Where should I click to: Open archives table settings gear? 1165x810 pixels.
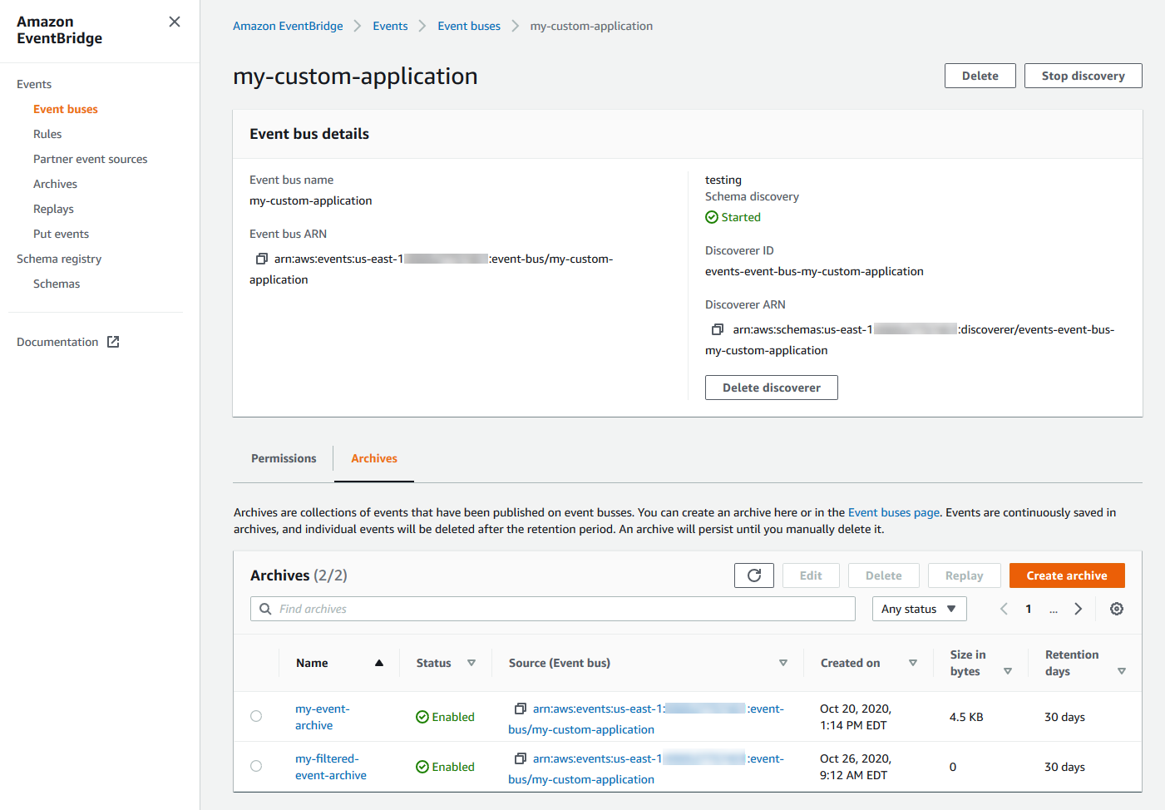tap(1117, 609)
